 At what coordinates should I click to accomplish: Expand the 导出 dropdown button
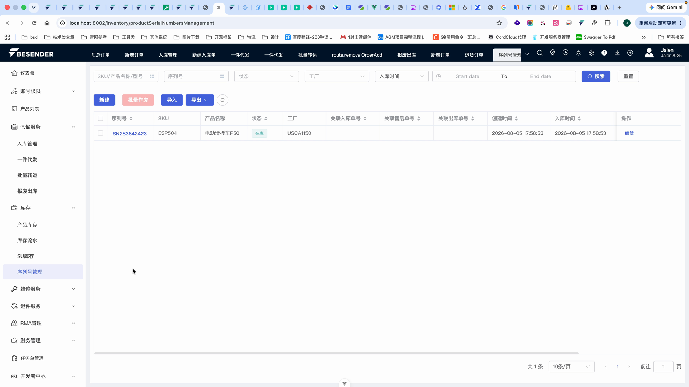tap(200, 100)
